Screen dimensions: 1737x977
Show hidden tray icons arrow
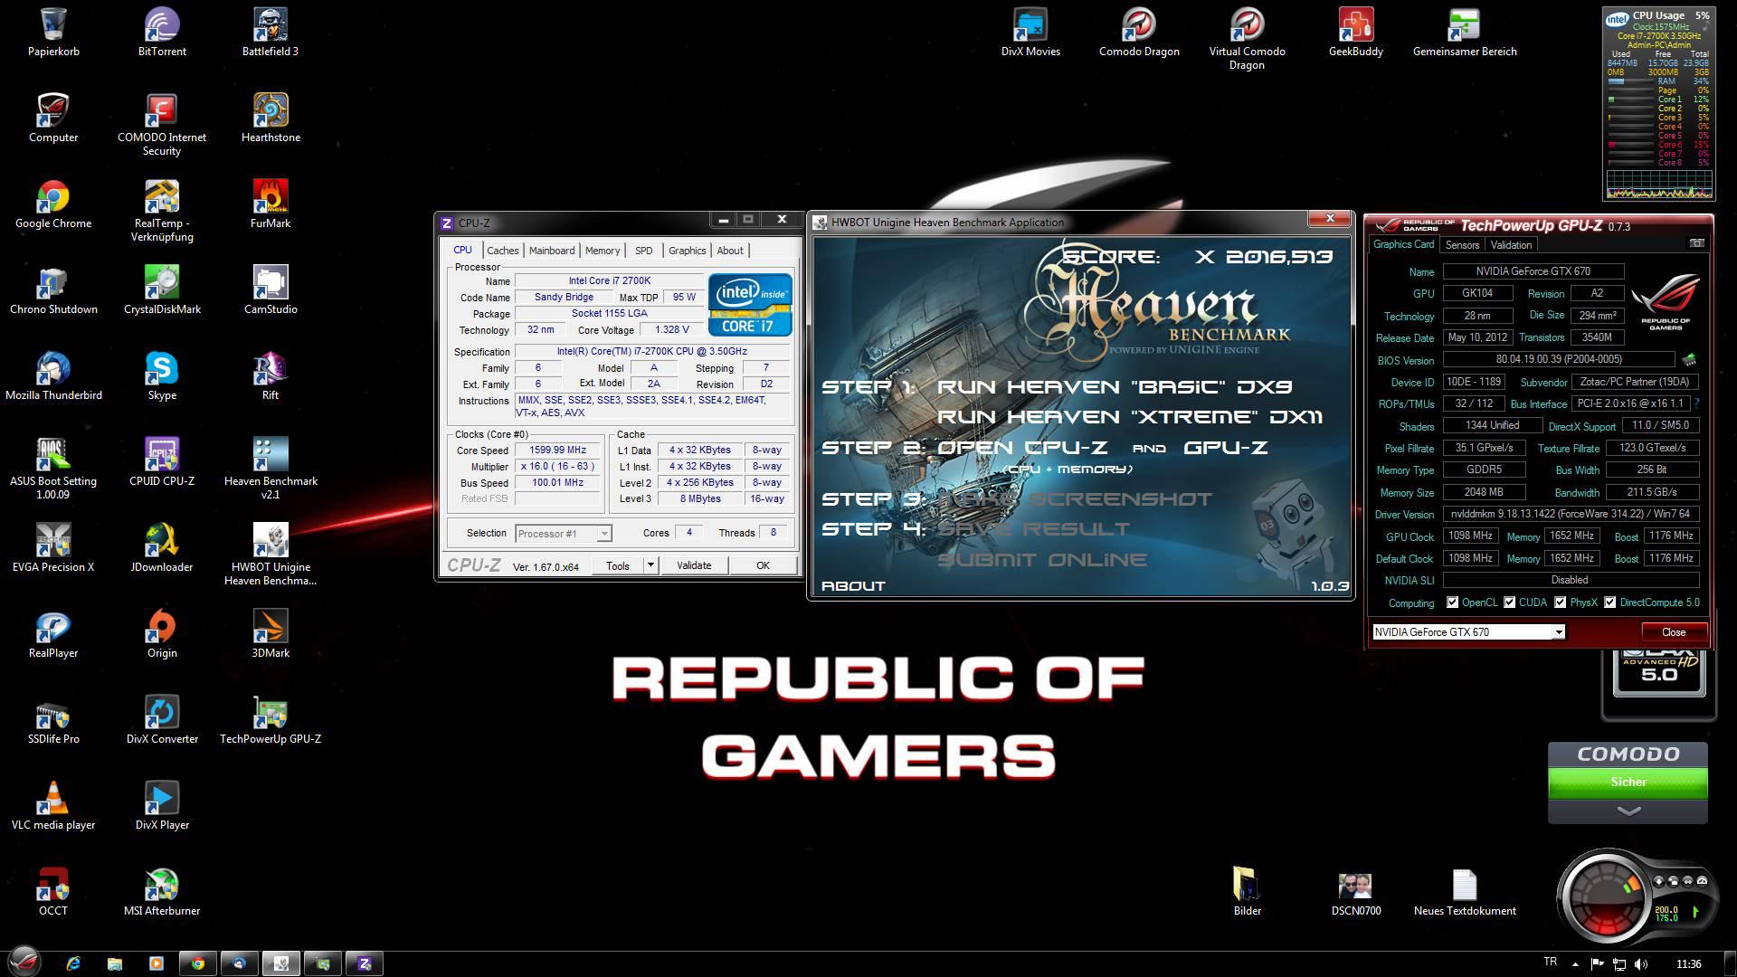click(1575, 964)
